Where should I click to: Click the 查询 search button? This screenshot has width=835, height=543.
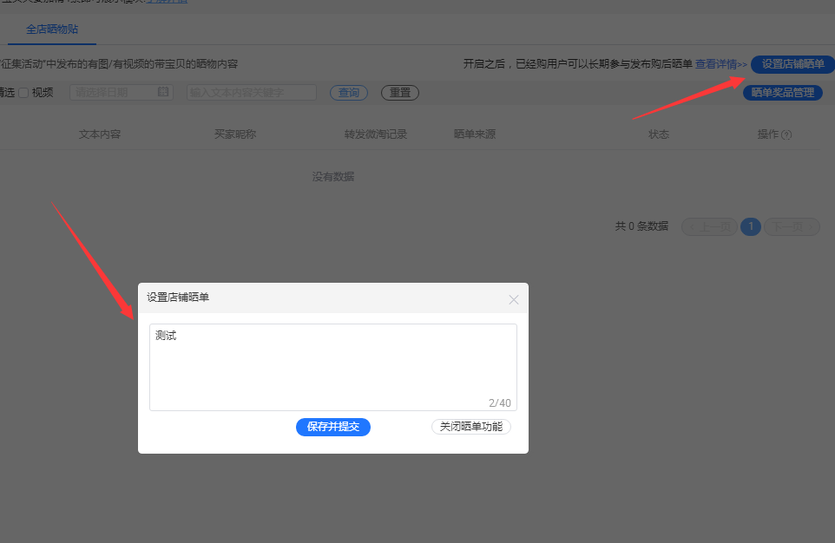[349, 93]
